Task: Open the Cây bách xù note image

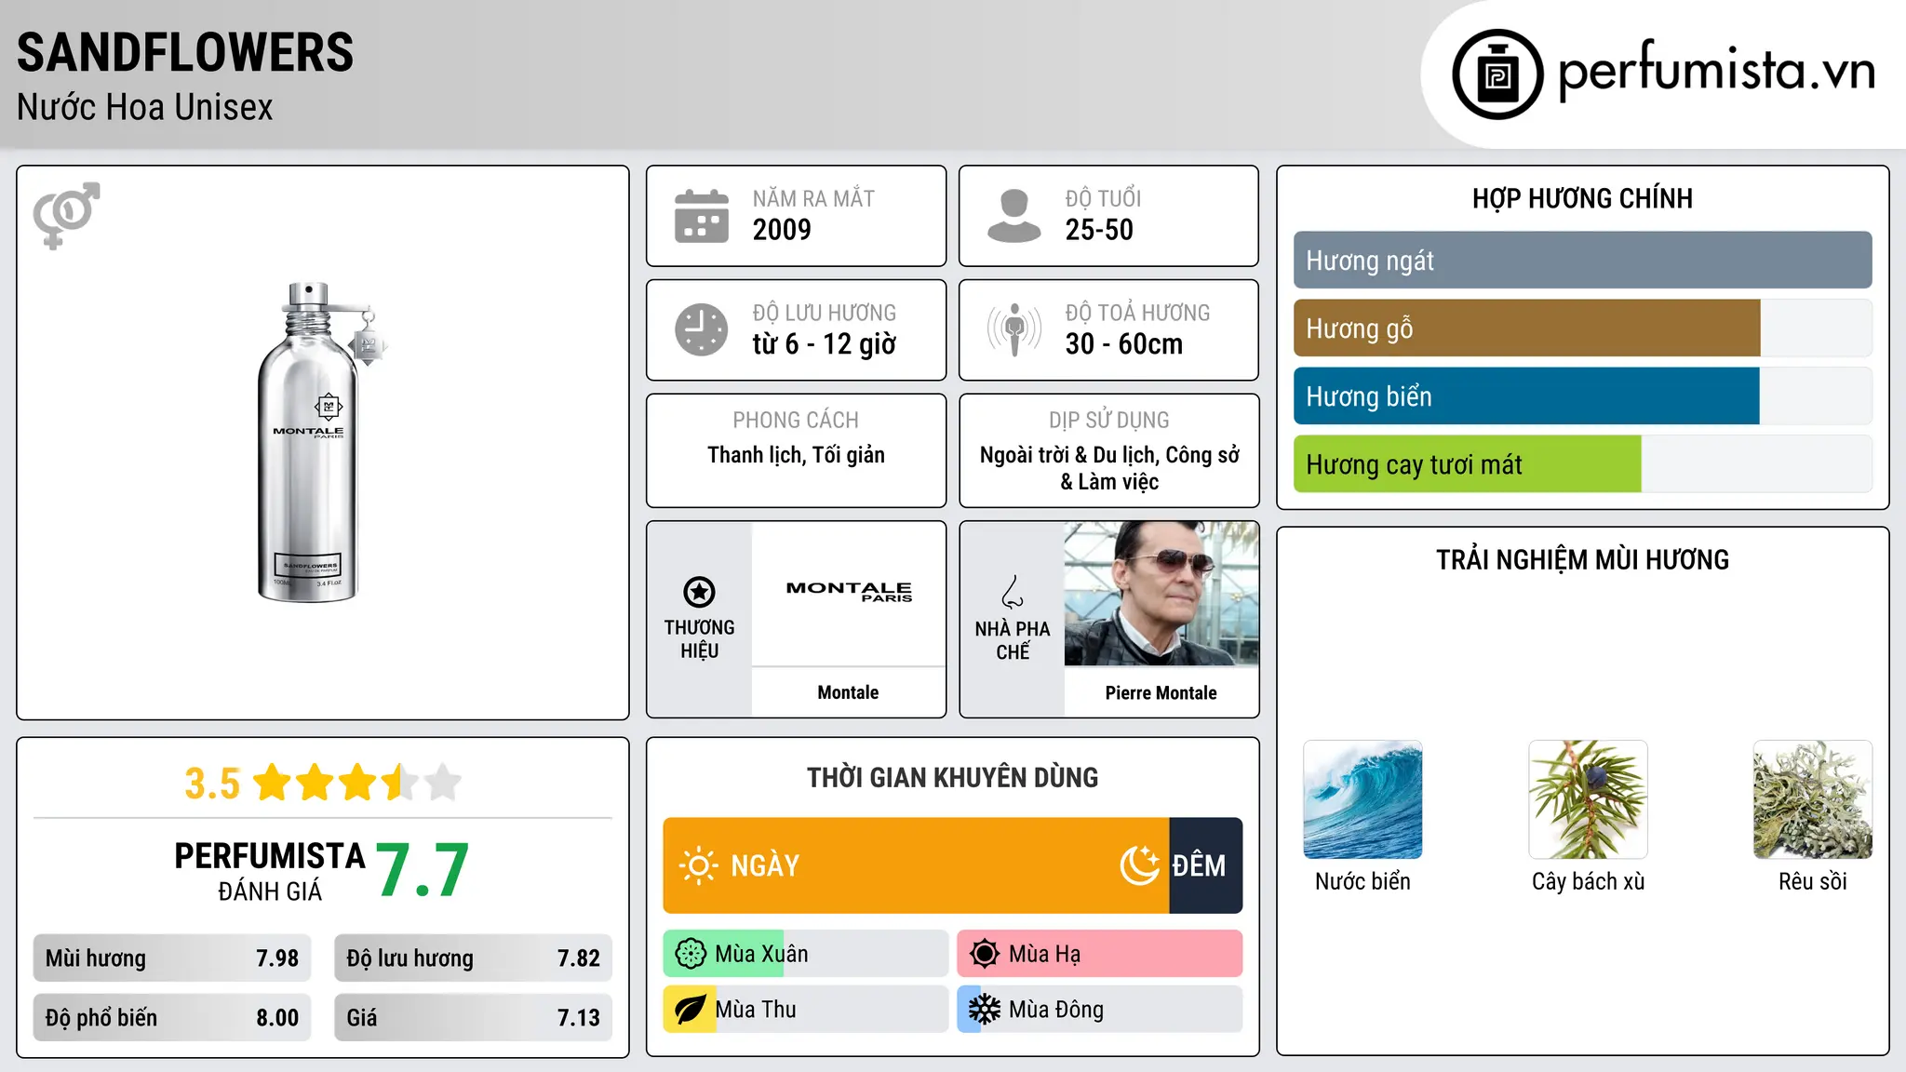Action: tap(1588, 799)
